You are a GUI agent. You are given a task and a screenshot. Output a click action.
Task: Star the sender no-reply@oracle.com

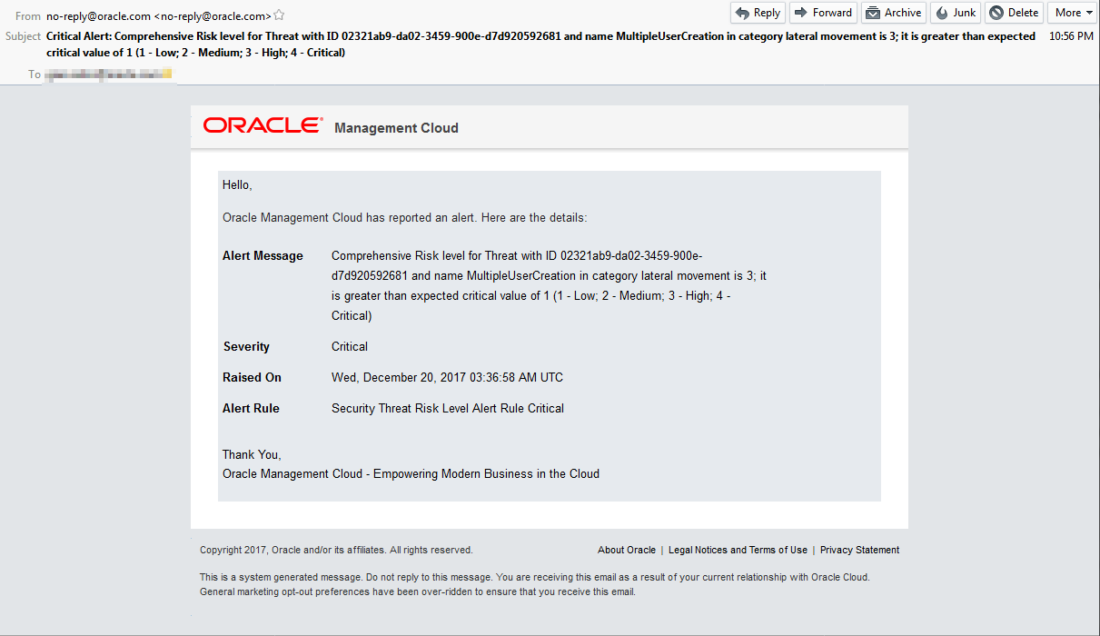(279, 15)
